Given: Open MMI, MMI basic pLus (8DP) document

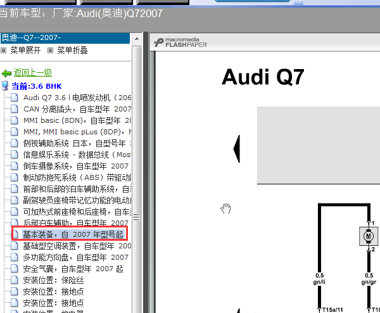Looking at the screenshot, I should point(77,132).
